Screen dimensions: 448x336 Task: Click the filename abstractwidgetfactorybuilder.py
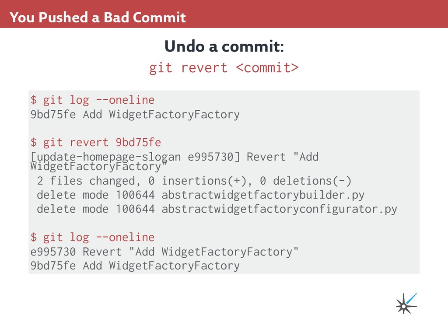263,195
